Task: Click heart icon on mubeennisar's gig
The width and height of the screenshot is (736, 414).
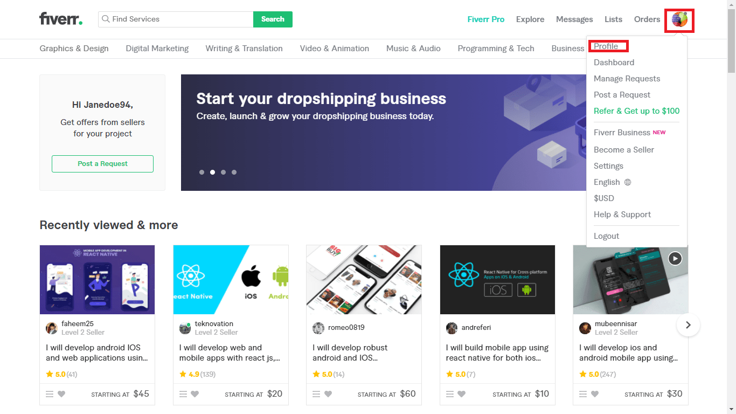Action: click(x=595, y=394)
